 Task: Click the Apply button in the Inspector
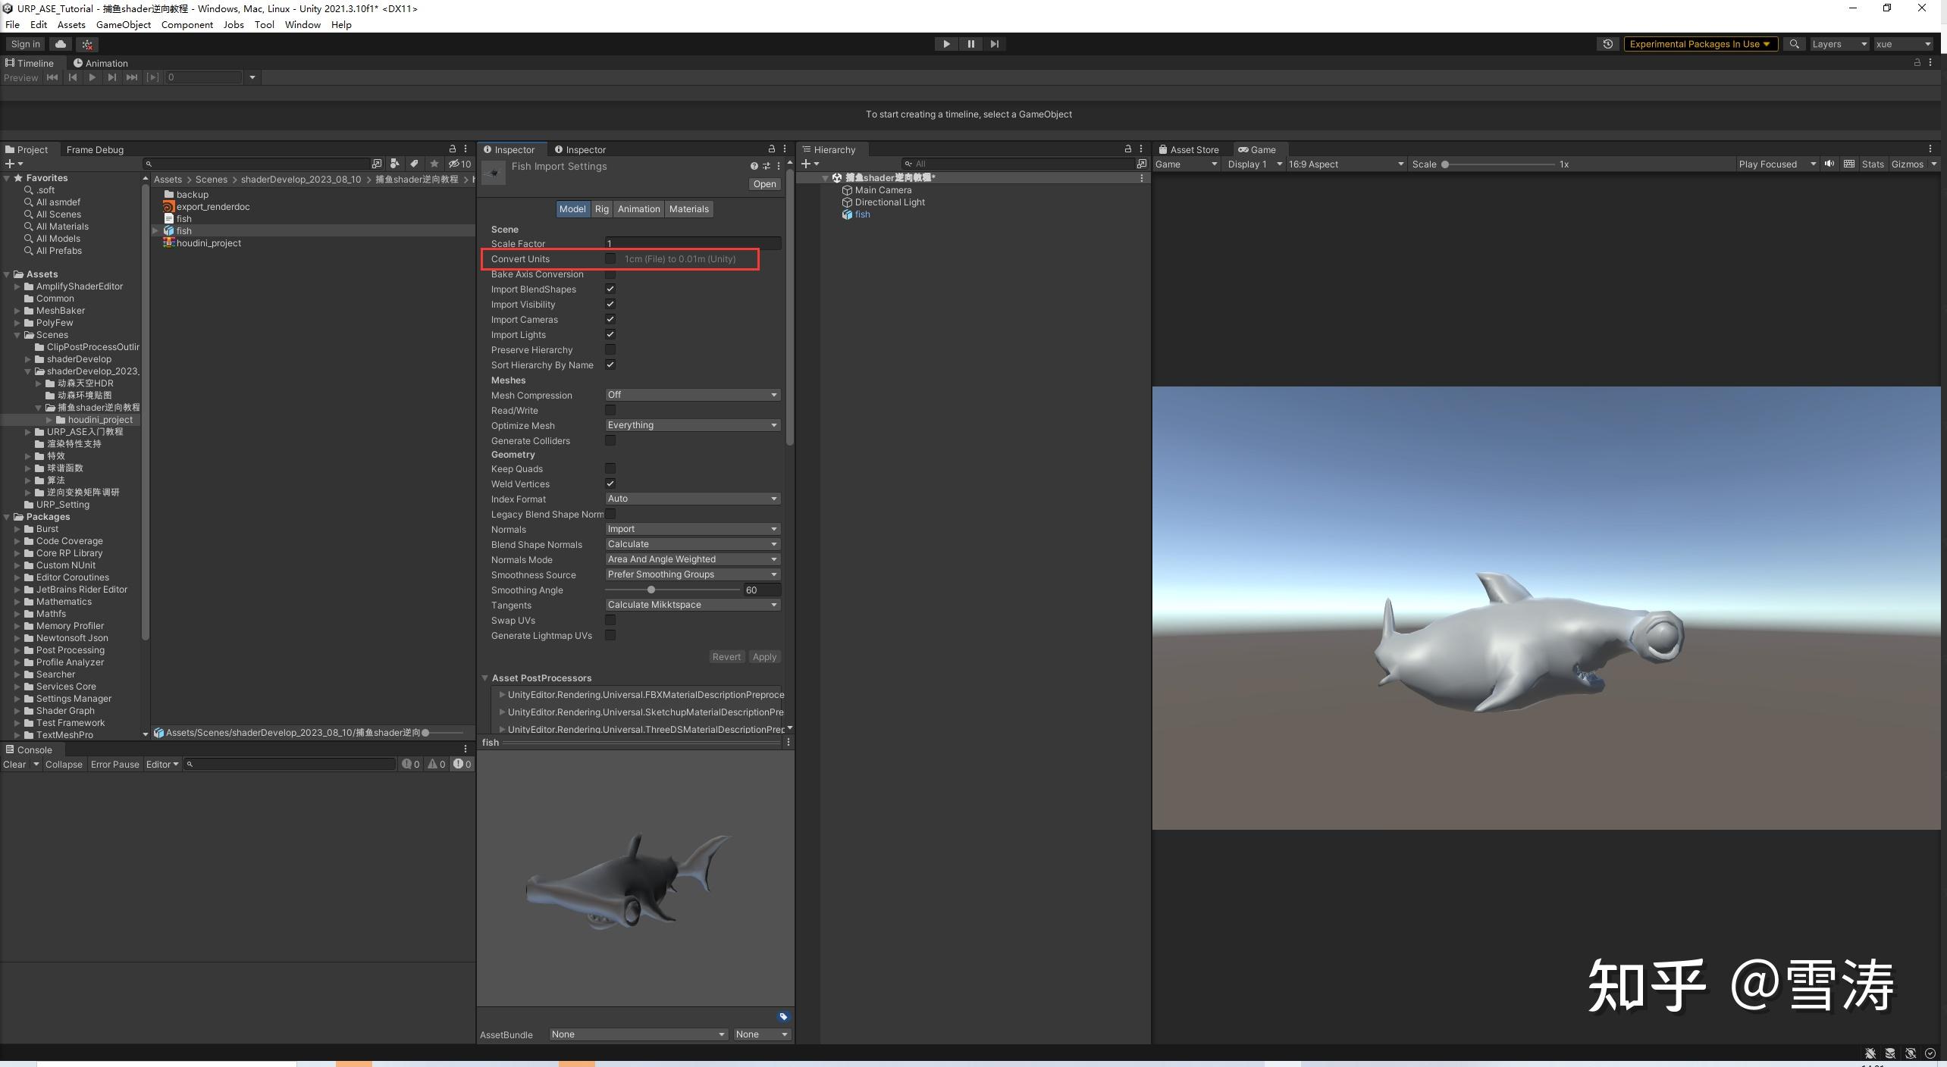(x=764, y=656)
